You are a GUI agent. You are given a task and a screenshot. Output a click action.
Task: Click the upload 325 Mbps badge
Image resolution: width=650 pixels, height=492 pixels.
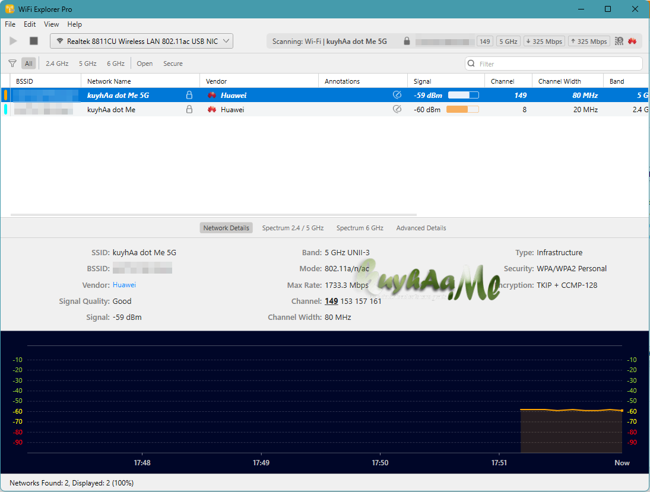pyautogui.click(x=589, y=42)
